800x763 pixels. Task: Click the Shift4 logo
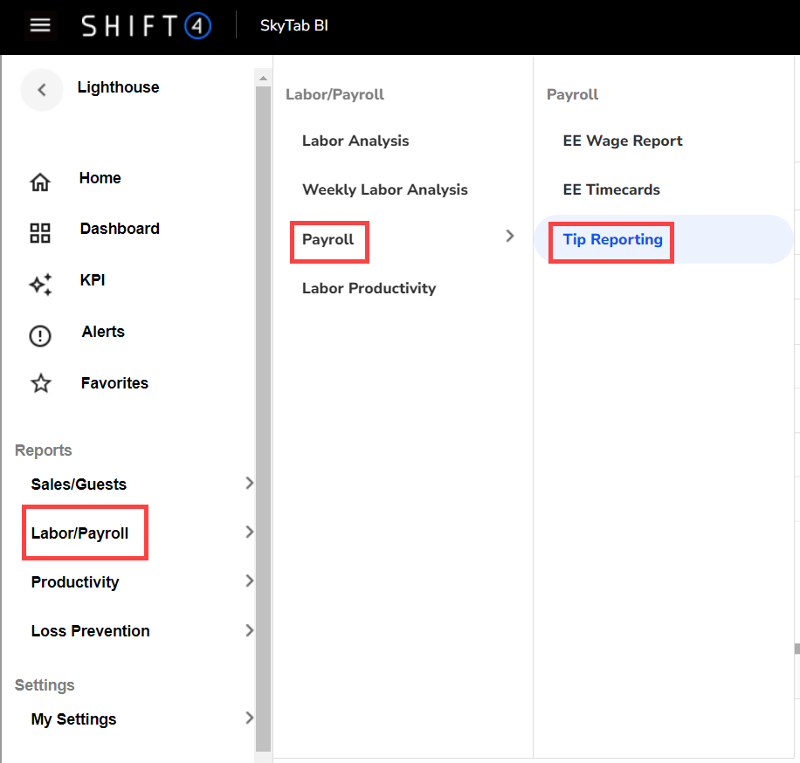click(146, 26)
